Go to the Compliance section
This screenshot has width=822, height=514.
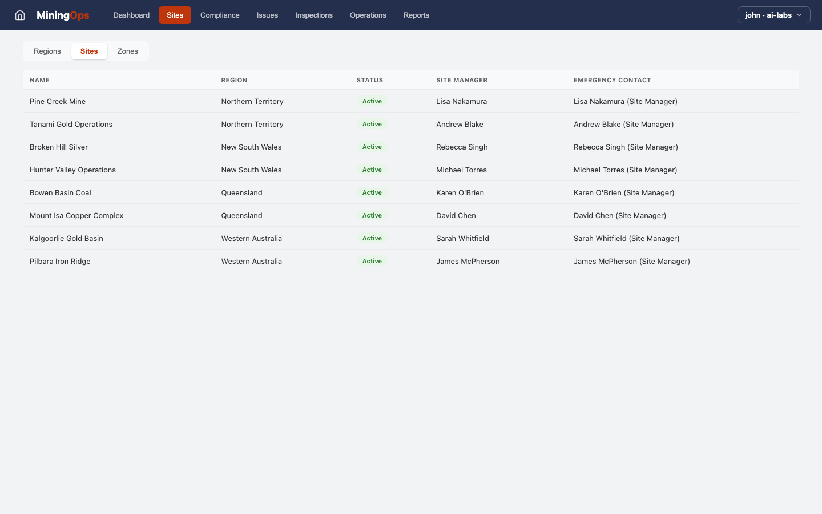(x=220, y=15)
